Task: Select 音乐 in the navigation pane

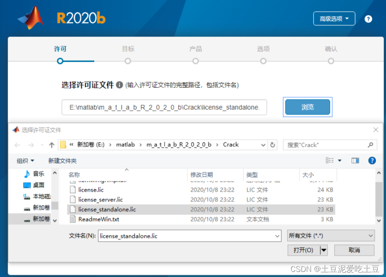Action: coord(34,174)
